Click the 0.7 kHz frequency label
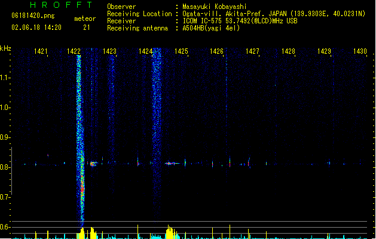This screenshot has height=239, width=376. [x=5, y=197]
